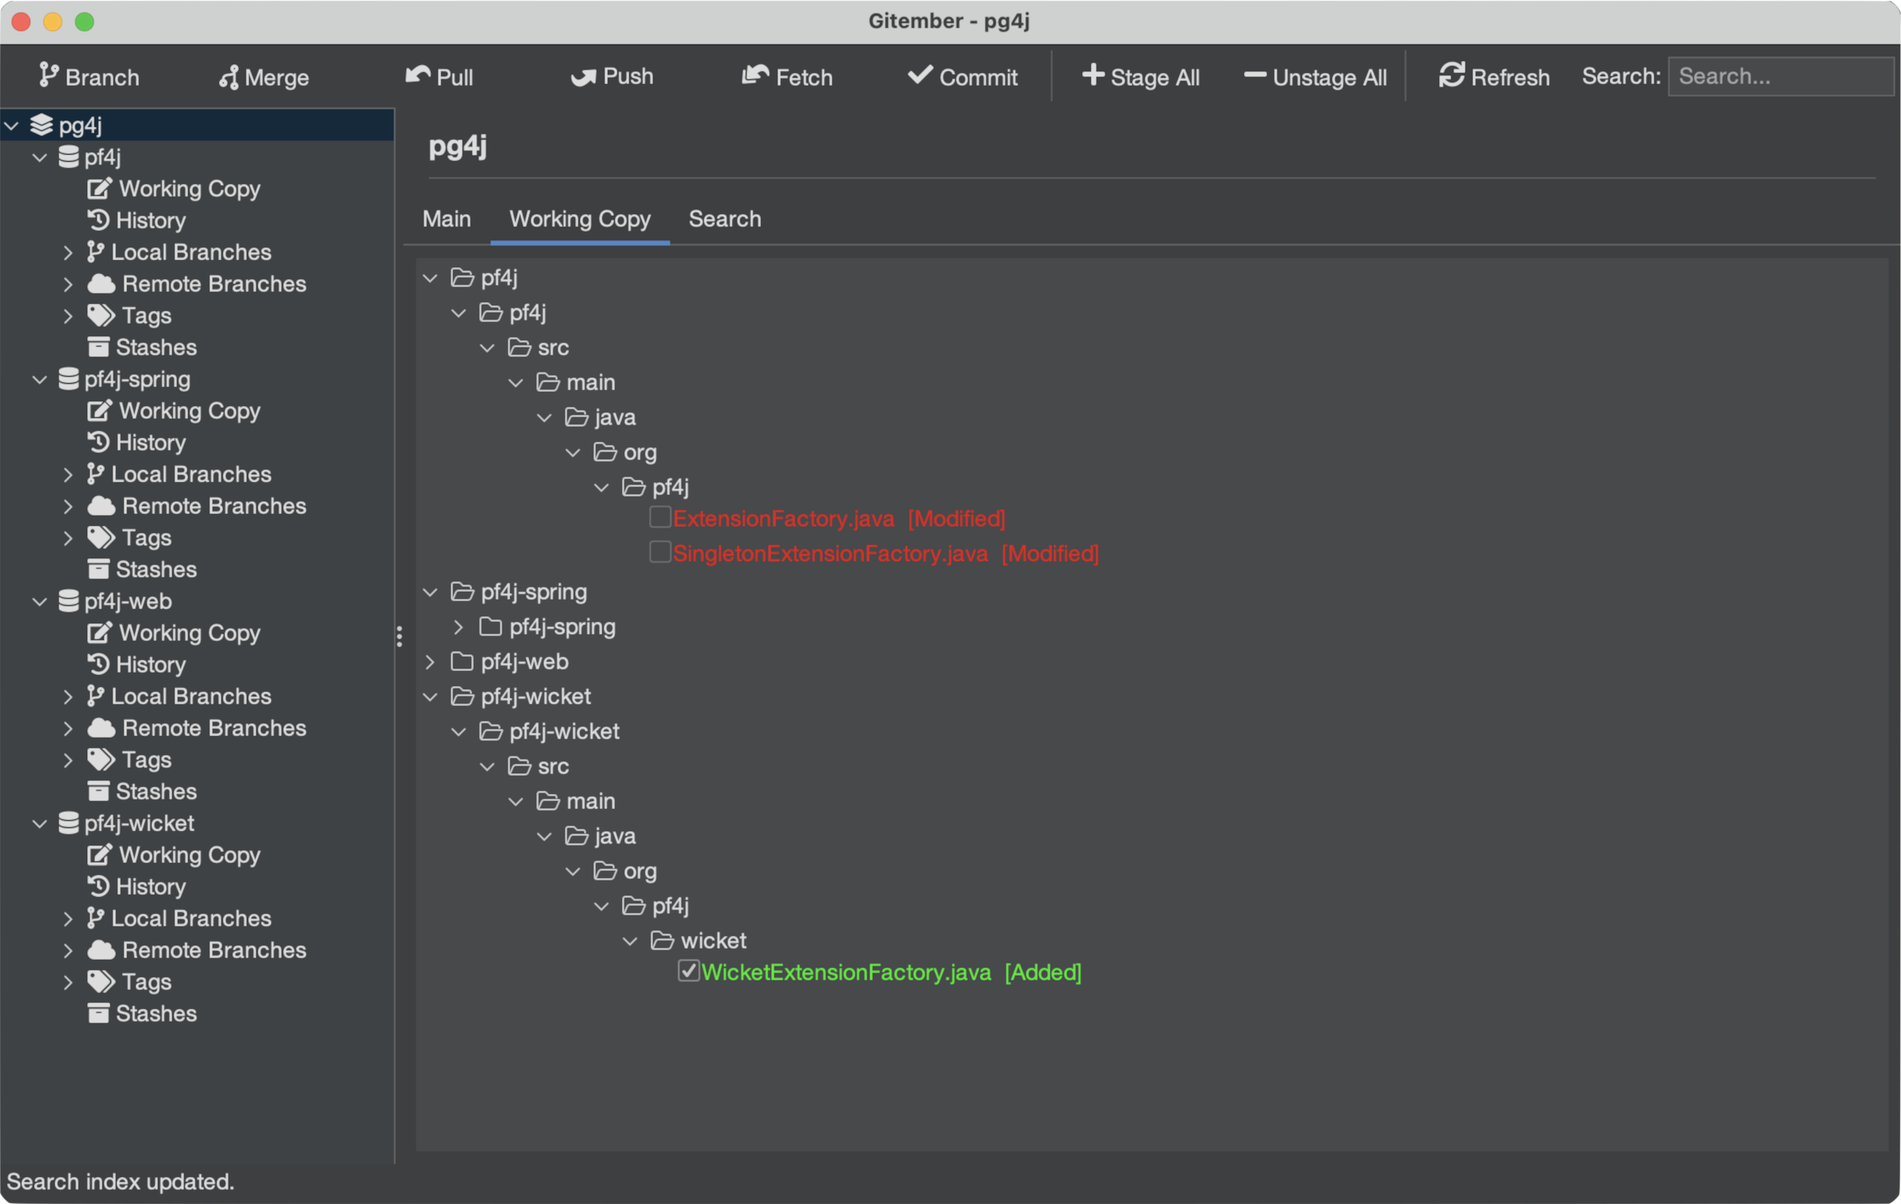Click History clock icon under pf4j
The height and width of the screenshot is (1204, 1901).
[98, 220]
